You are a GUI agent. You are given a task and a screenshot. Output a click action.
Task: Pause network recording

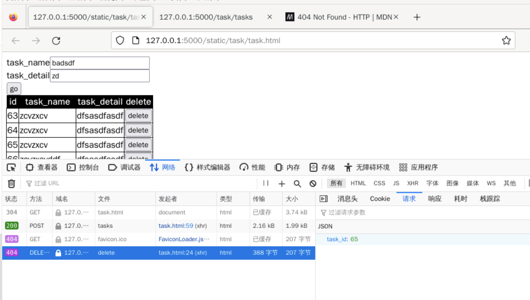coord(266,183)
